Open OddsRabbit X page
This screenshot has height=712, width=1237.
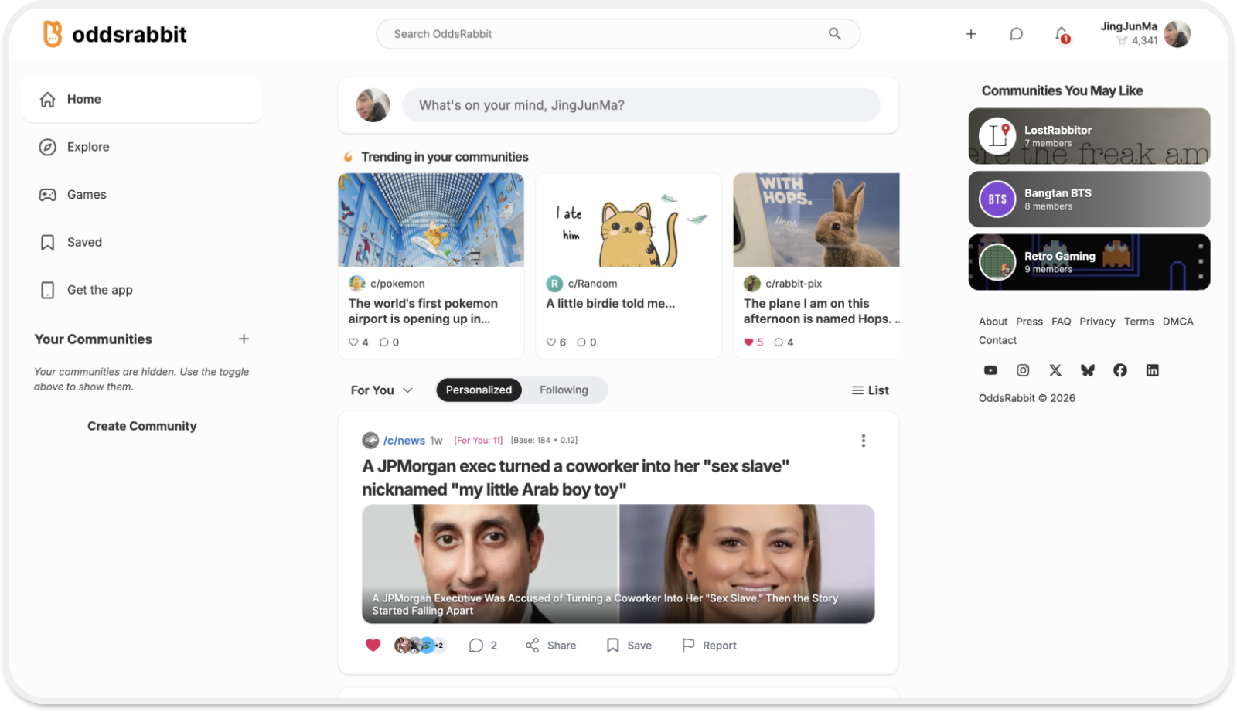[1055, 370]
